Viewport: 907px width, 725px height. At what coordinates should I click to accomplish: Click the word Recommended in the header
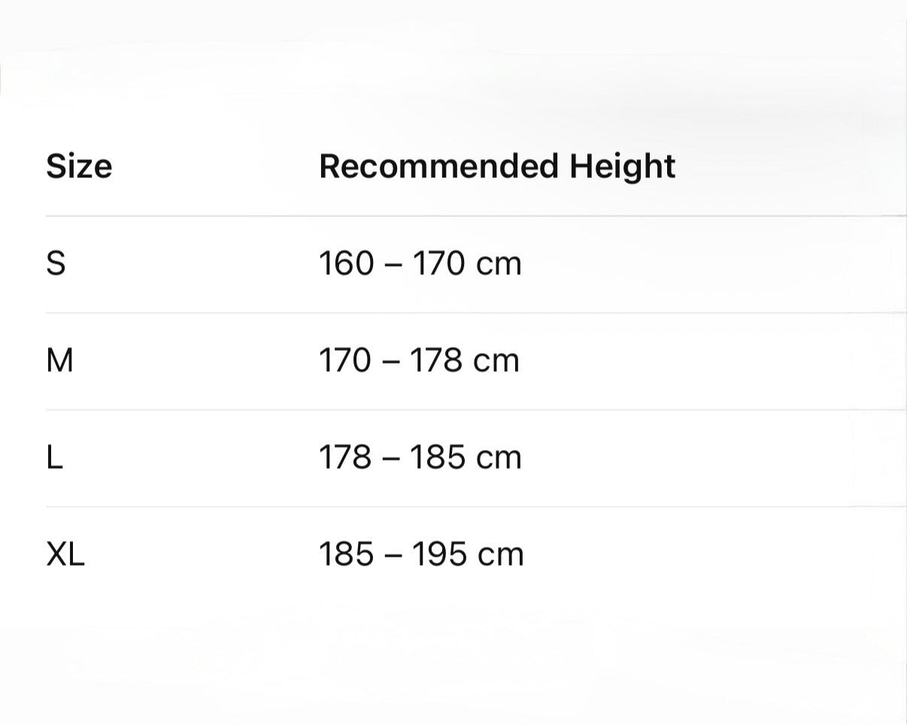click(438, 166)
